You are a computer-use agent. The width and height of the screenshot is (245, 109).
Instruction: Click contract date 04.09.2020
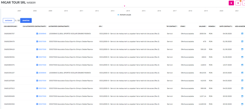227,33
